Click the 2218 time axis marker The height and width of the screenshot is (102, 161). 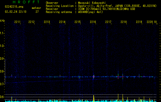(124, 22)
